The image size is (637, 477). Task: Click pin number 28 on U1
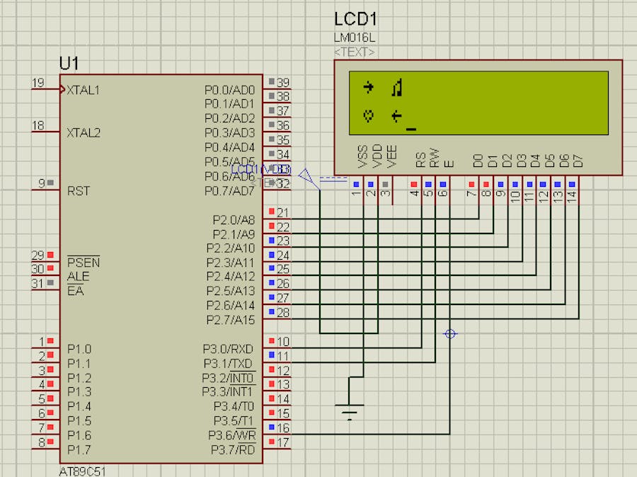click(x=283, y=312)
